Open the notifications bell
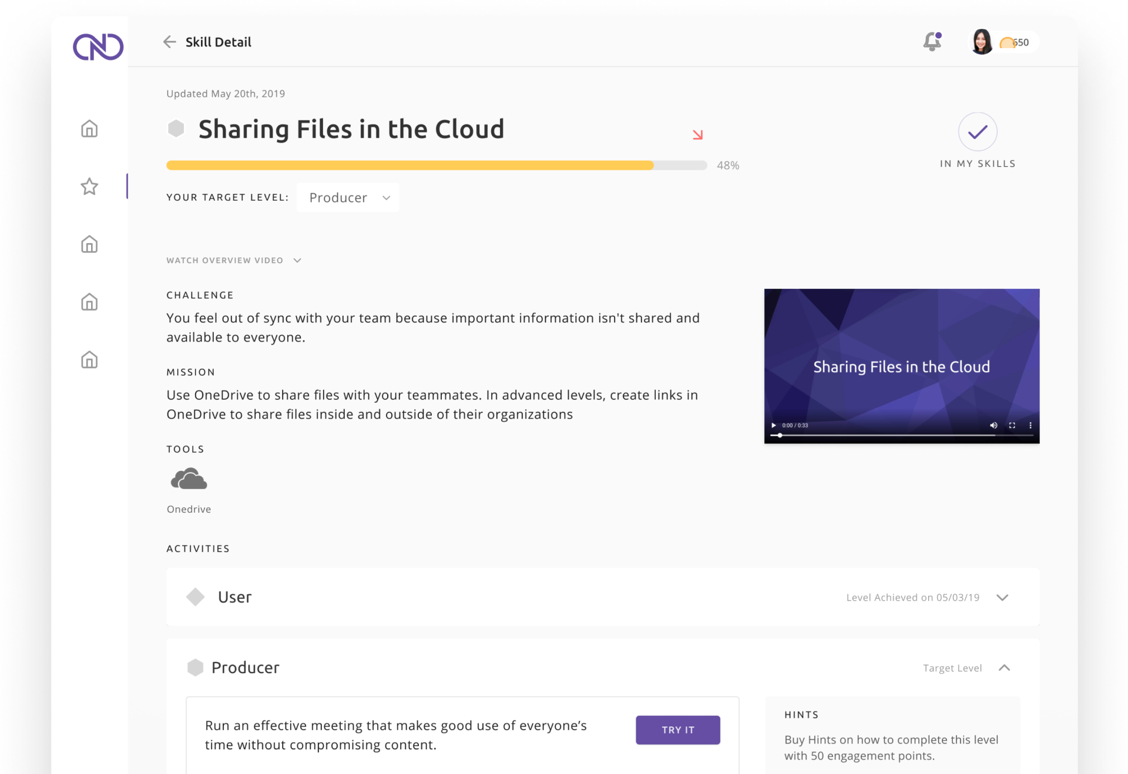The width and height of the screenshot is (1128, 774). 932,42
